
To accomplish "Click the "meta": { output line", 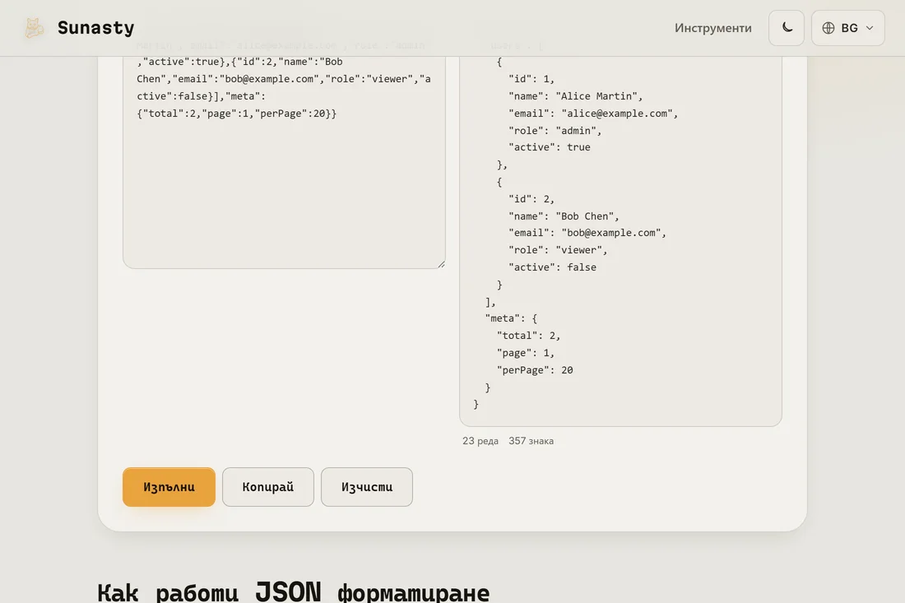I will tap(512, 318).
